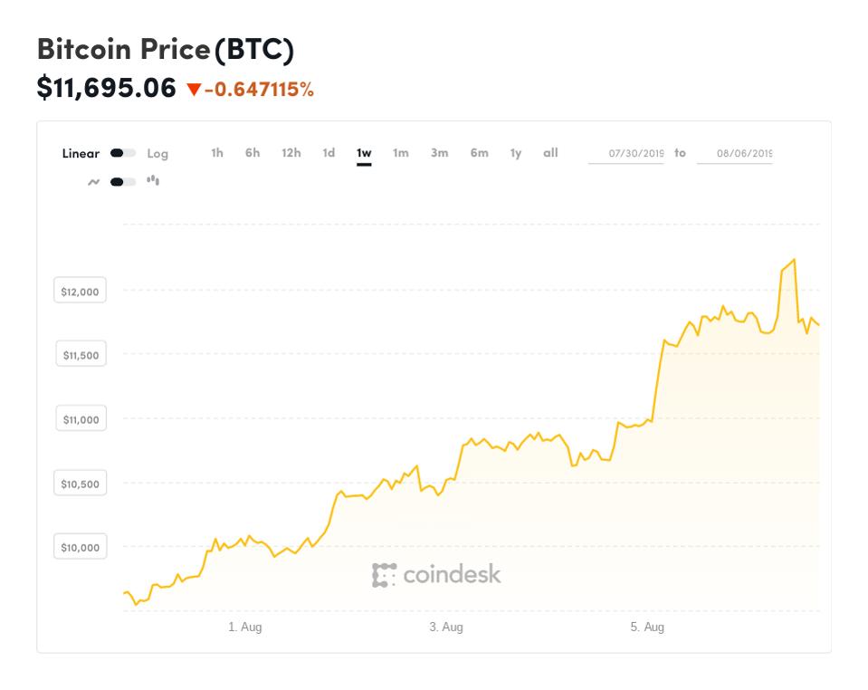Screen dimensions: 868x690
Task: Click the start date field 07/30/2019
Action: [626, 153]
